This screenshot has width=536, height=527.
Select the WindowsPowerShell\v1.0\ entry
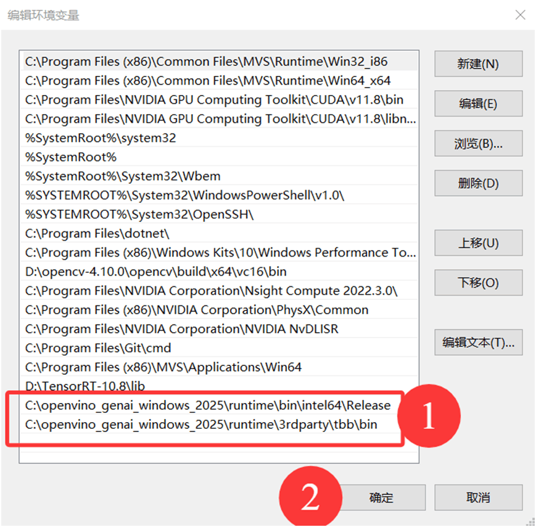(219, 195)
